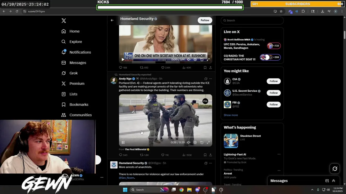The height and width of the screenshot is (194, 346).
Task: Fullscreen the Fox News video
Action: coord(208,60)
